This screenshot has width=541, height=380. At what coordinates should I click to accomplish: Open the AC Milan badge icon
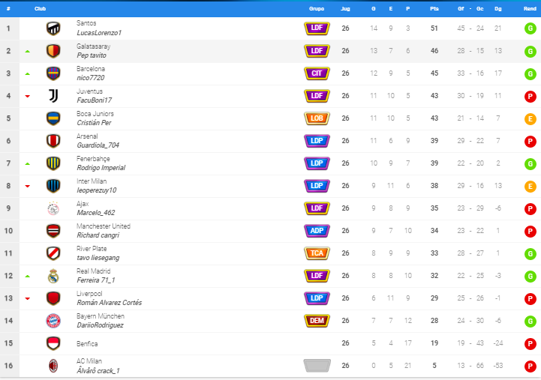(x=53, y=366)
